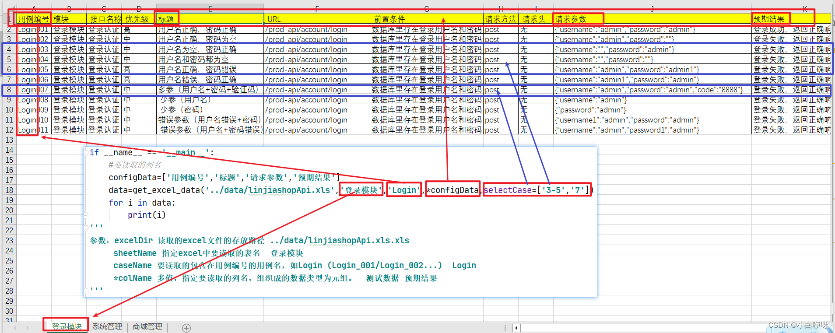Click the title cell 用户名和密码都为空
Screen dimensions: 835x333
[x=210, y=60]
